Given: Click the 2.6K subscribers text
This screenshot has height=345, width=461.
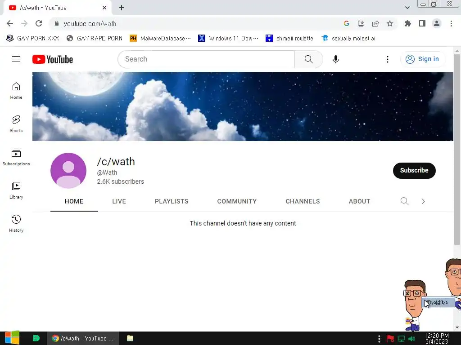Looking at the screenshot, I should point(121,181).
